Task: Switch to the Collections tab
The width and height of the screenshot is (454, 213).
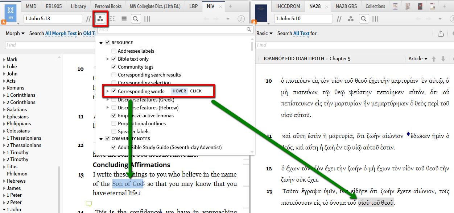Action: tap(375, 6)
